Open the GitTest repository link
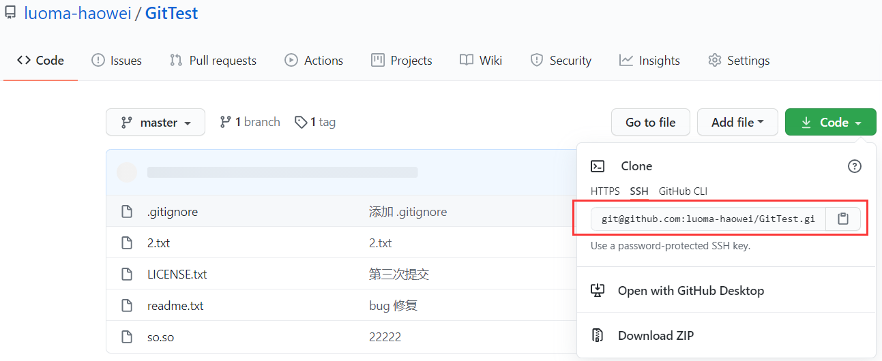The image size is (882, 361). [x=172, y=13]
